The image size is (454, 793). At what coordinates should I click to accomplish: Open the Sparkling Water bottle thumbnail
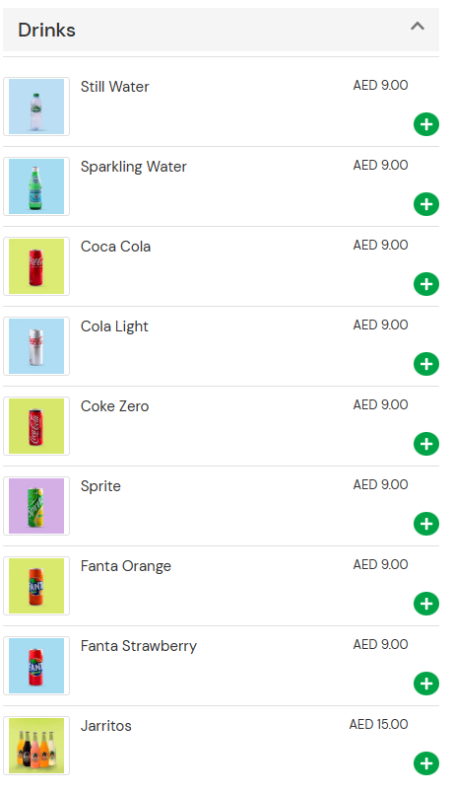(x=36, y=186)
